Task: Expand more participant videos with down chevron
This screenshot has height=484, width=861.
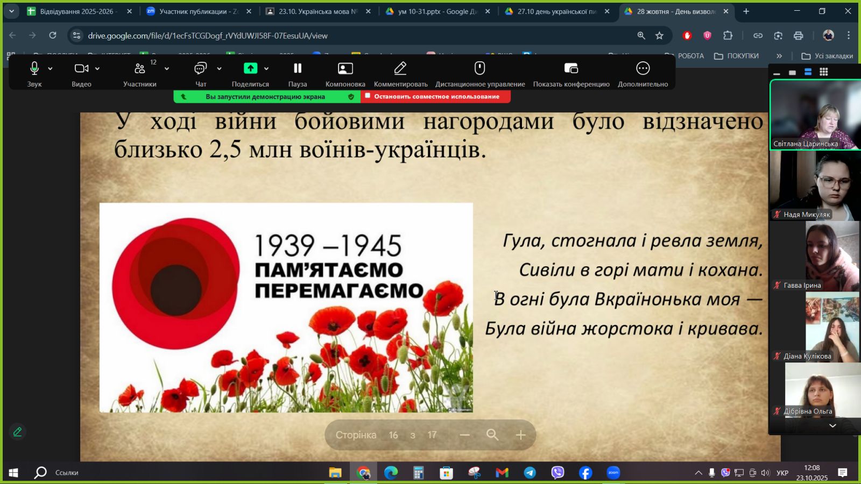Action: [832, 425]
